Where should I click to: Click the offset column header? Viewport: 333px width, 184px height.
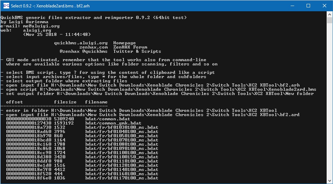(14, 102)
